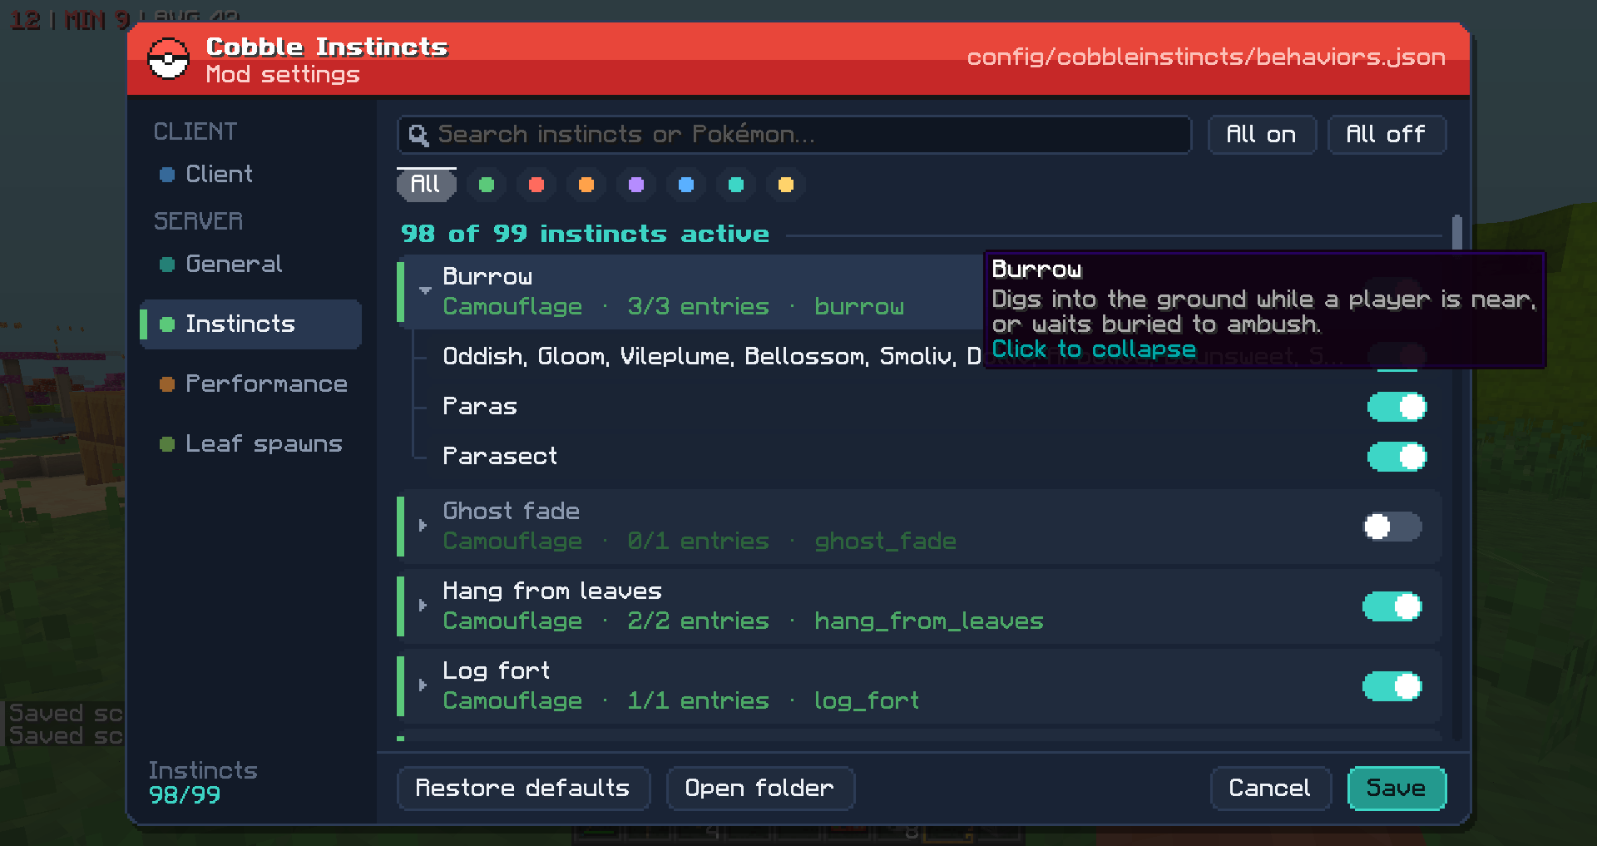1597x846 pixels.
Task: Click the Open folder button
Action: click(x=759, y=788)
